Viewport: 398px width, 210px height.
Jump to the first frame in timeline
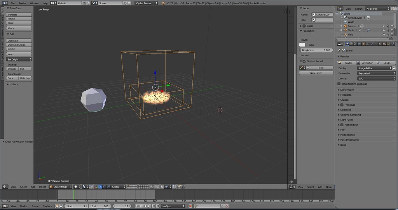pos(137,206)
